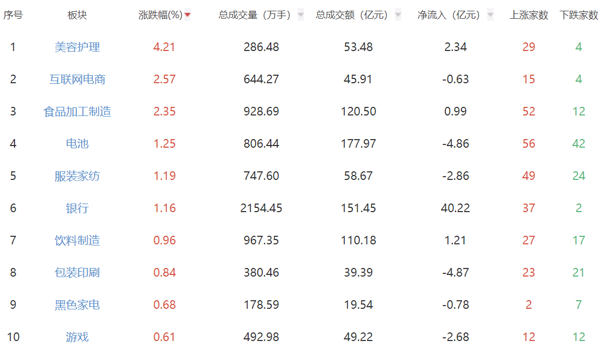Open the 服装家纺 sector page
The image size is (600, 348).
point(77,176)
